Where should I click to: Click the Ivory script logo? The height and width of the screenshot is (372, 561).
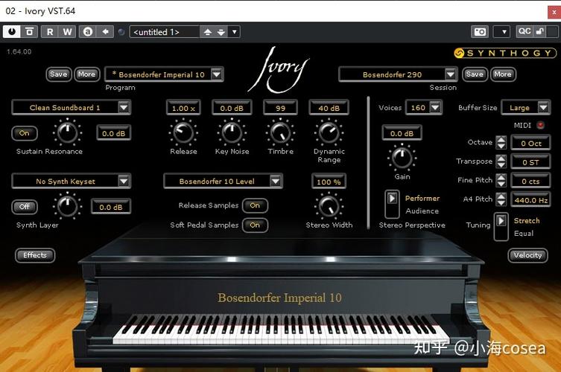280,70
